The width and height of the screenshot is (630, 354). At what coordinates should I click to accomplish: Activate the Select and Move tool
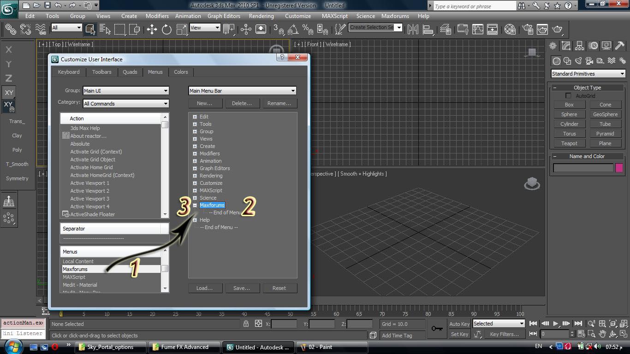[x=152, y=29]
